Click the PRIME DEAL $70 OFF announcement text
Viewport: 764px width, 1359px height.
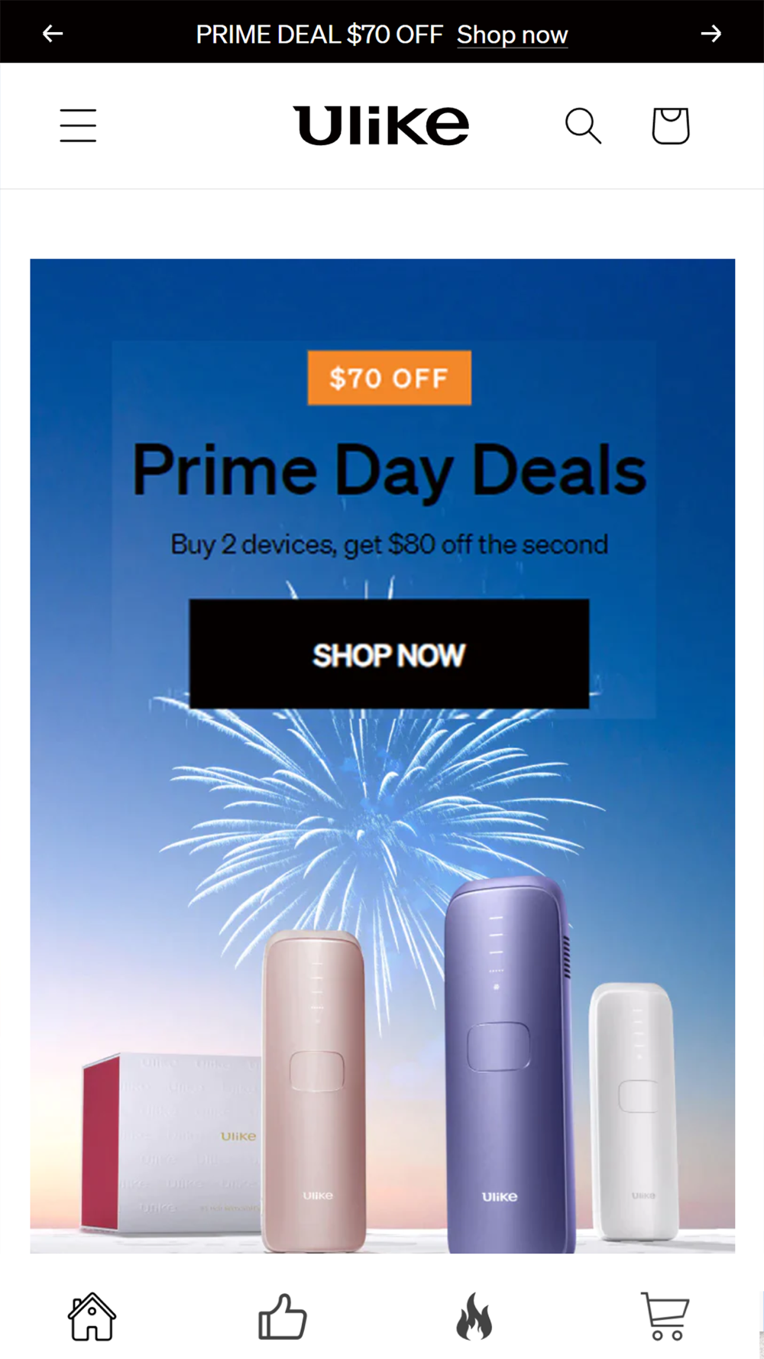(x=319, y=34)
